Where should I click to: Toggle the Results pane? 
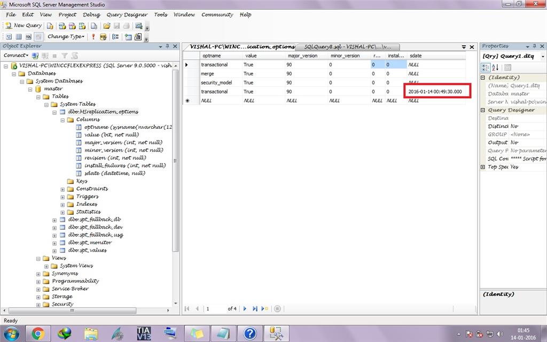point(38,37)
